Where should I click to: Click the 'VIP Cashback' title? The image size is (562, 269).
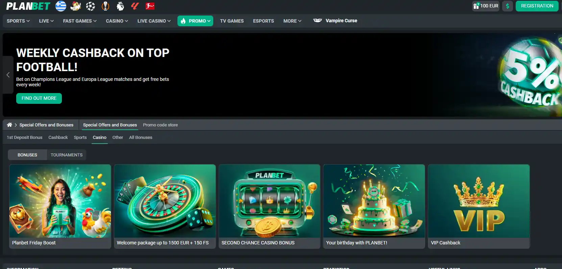(445, 243)
